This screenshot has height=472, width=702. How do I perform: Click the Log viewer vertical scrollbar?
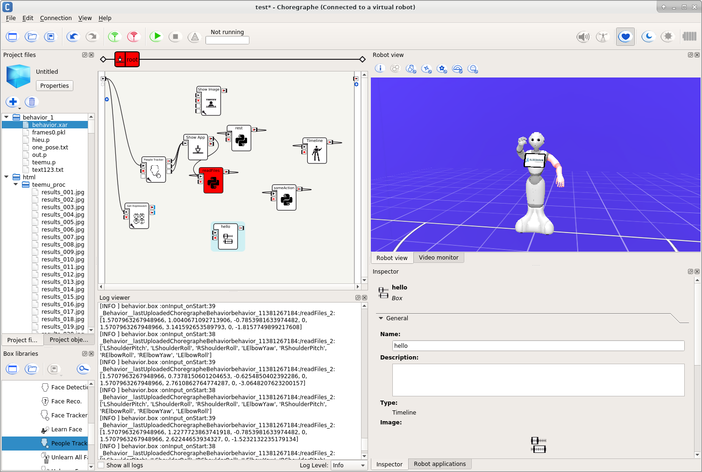(x=364, y=380)
